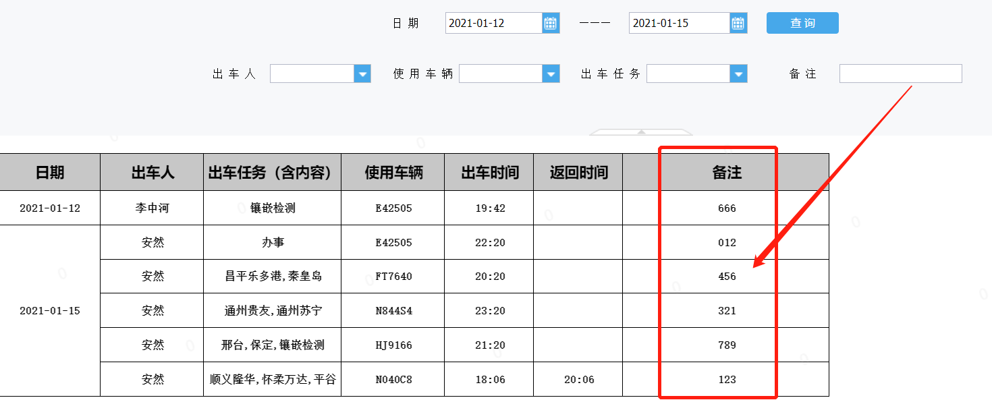
Task: Click remark value 456
Action: [x=726, y=277]
